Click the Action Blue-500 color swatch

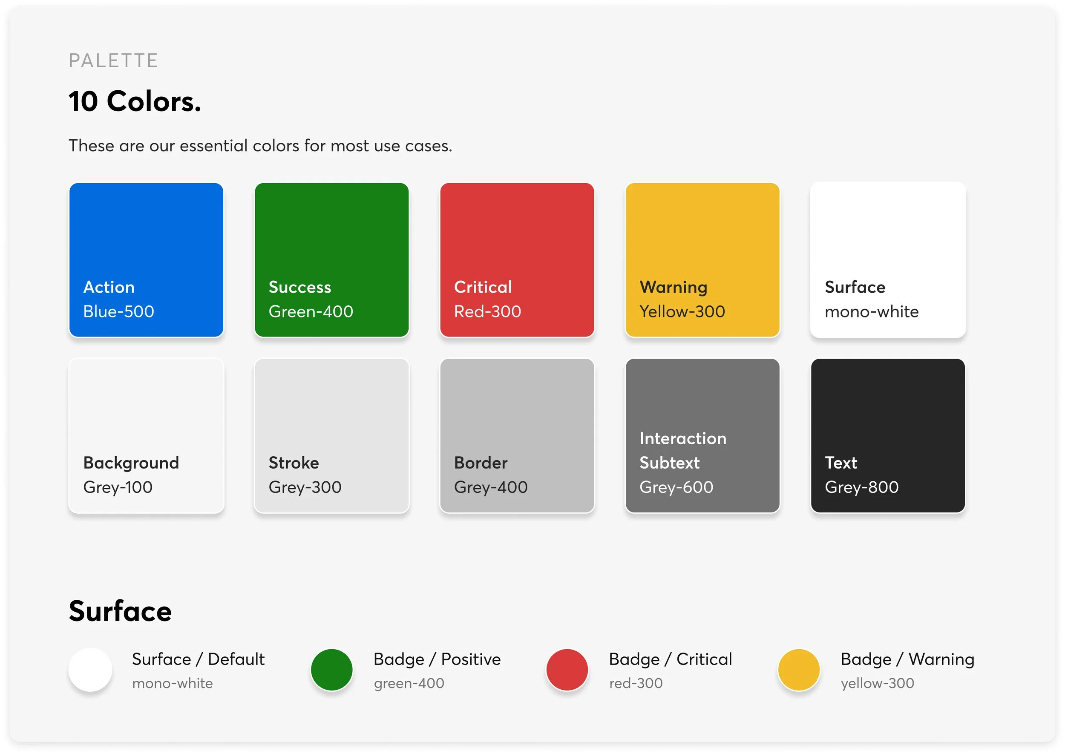coord(146,259)
